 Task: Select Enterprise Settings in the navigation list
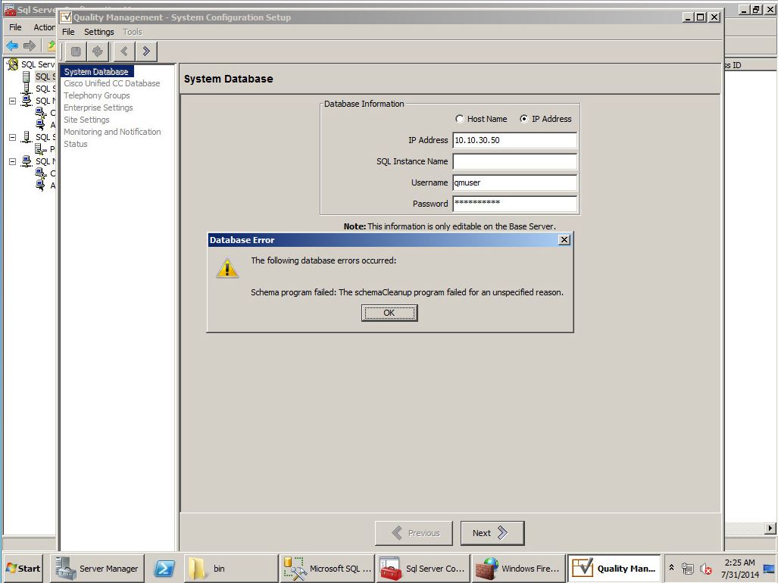[x=98, y=108]
